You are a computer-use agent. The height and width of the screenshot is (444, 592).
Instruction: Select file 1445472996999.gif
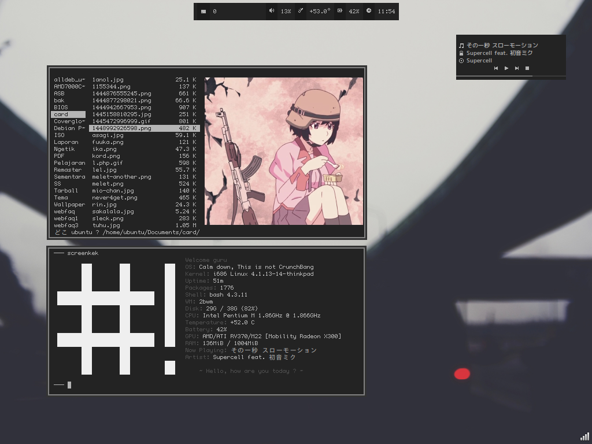[x=121, y=121]
